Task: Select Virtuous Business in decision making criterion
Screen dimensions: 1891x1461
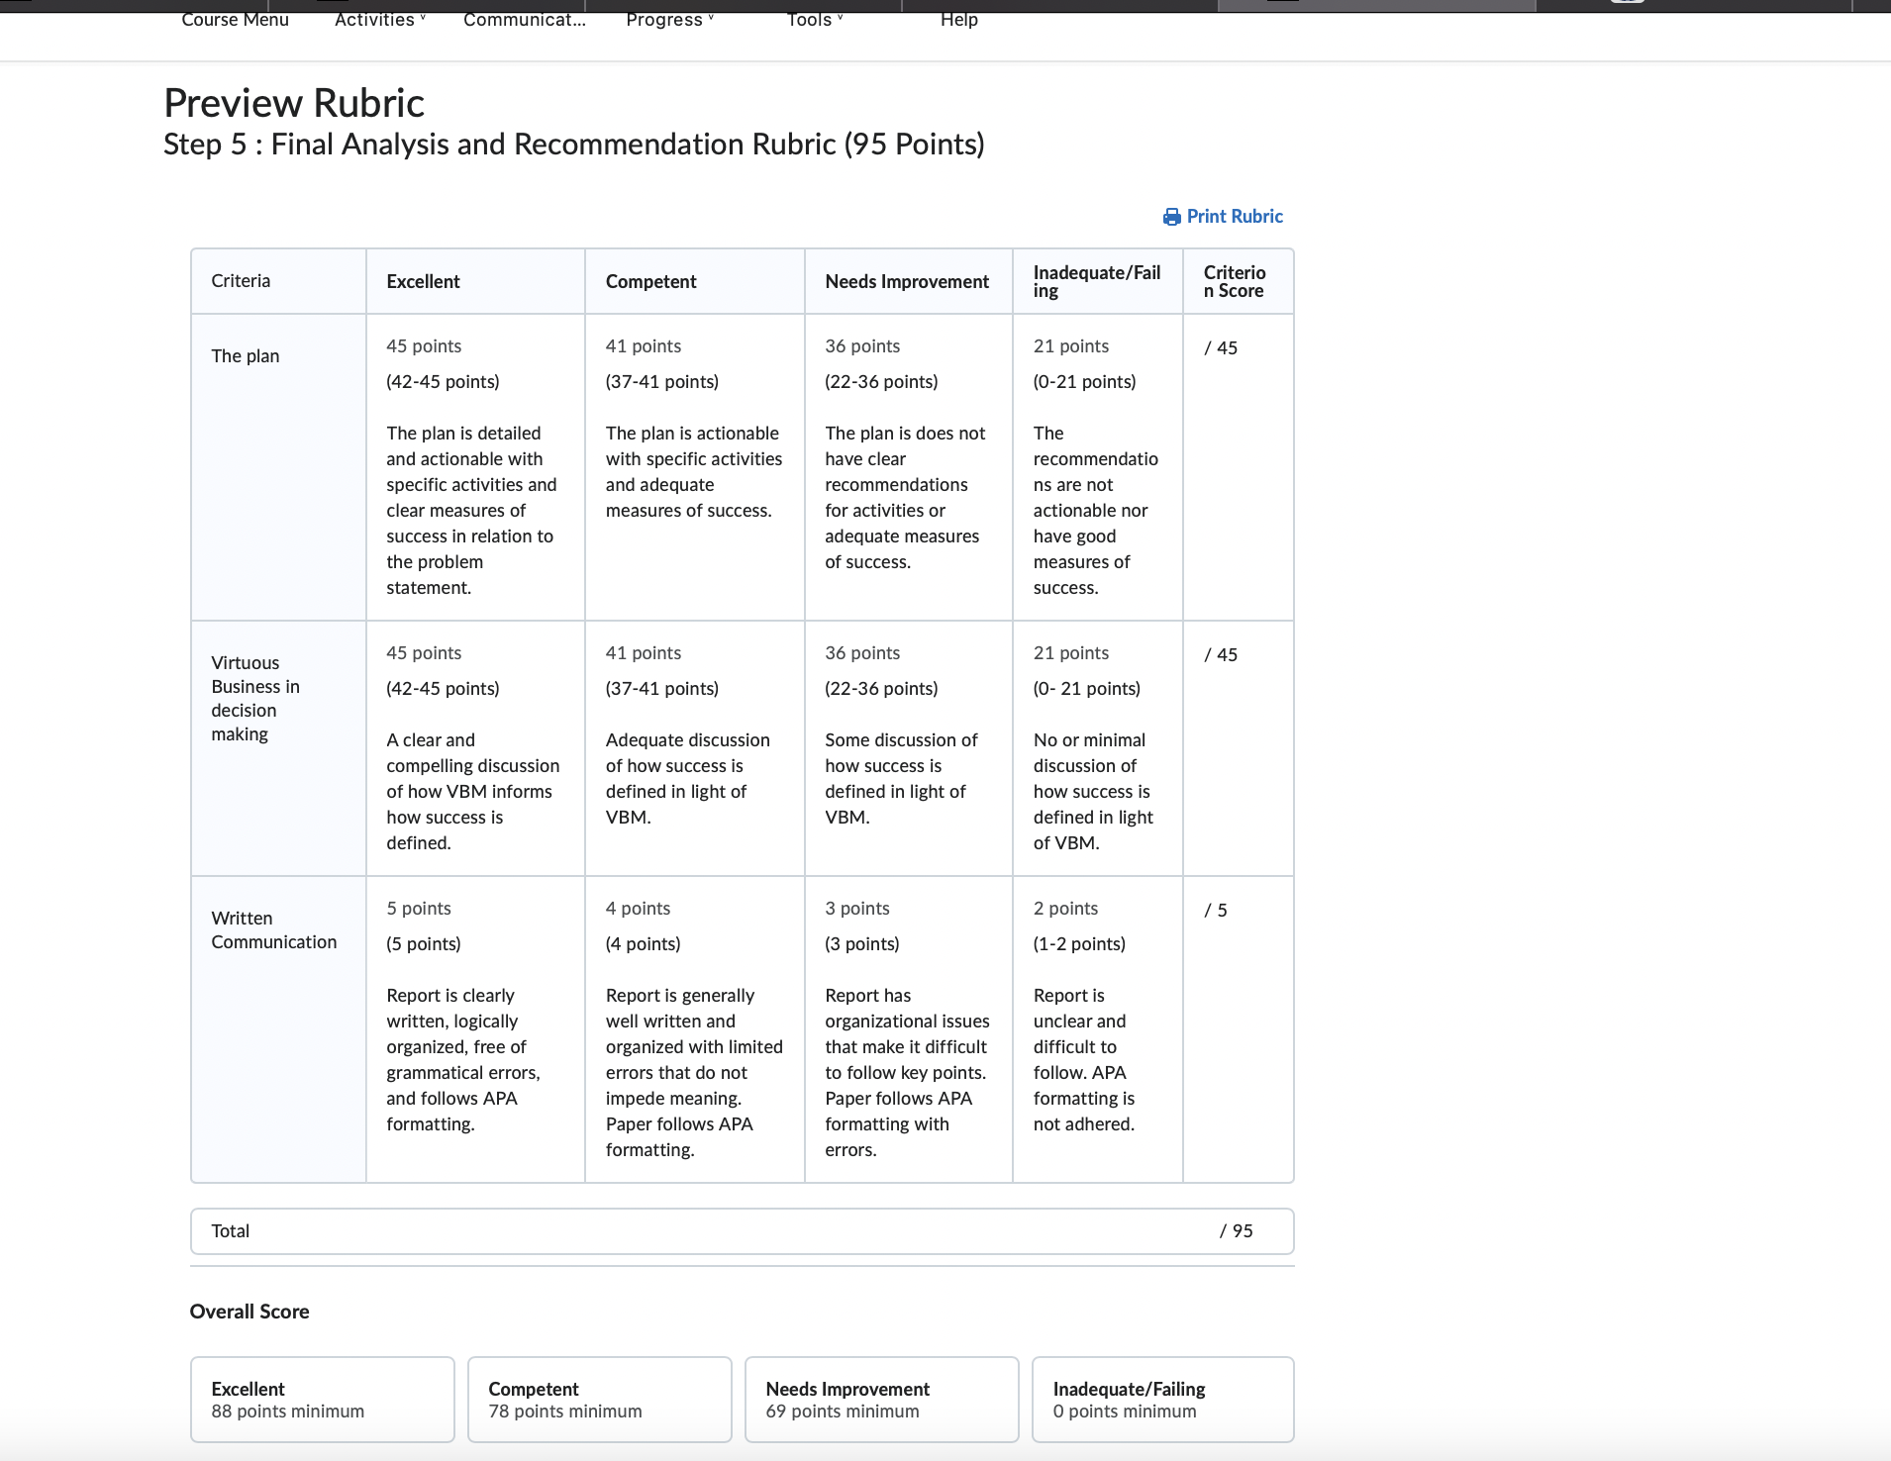Action: 255,699
